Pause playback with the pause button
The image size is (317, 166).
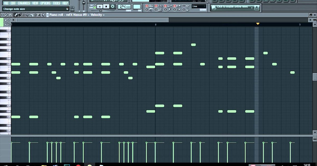click(x=100, y=7)
